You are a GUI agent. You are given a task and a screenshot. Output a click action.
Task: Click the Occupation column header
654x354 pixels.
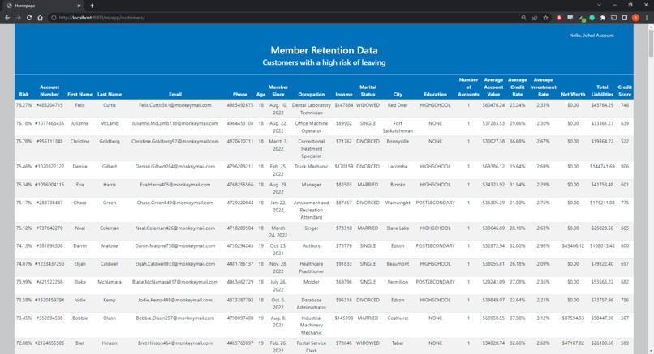point(311,95)
